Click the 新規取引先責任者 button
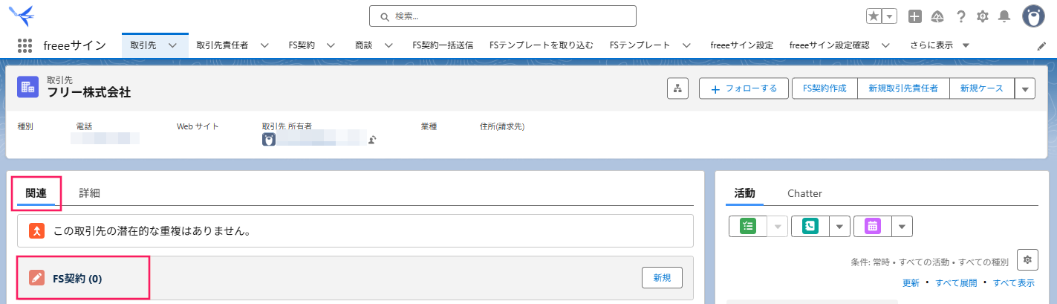Viewport: 1057px width, 304px height. pos(903,88)
